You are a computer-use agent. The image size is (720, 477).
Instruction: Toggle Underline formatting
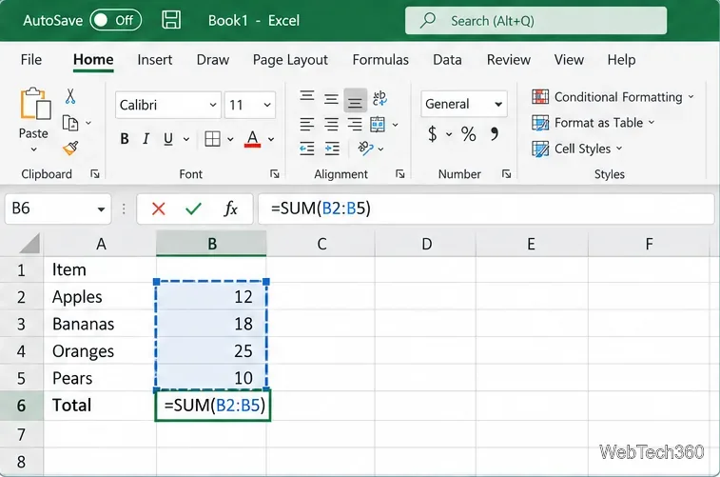pos(168,139)
